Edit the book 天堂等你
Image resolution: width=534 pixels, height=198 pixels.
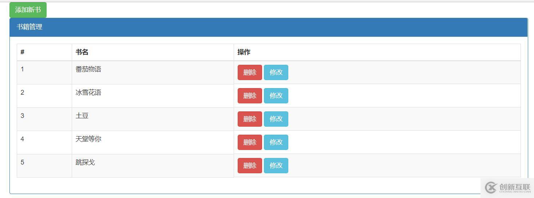click(x=276, y=142)
